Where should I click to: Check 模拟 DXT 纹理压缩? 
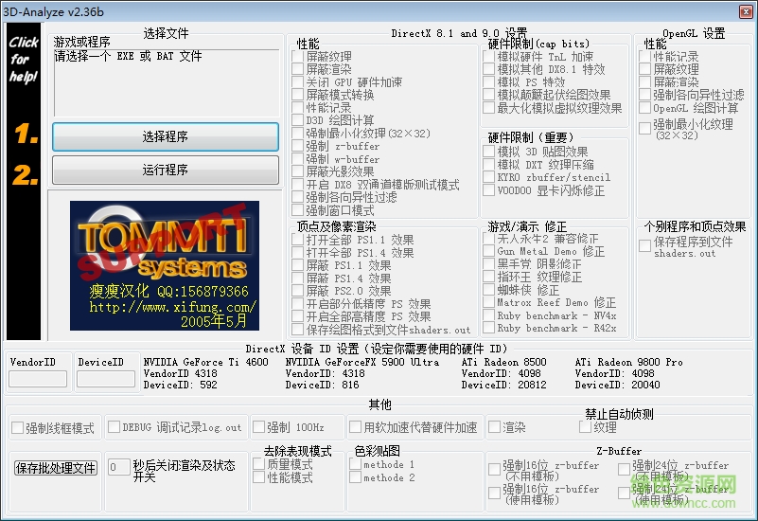(x=488, y=165)
